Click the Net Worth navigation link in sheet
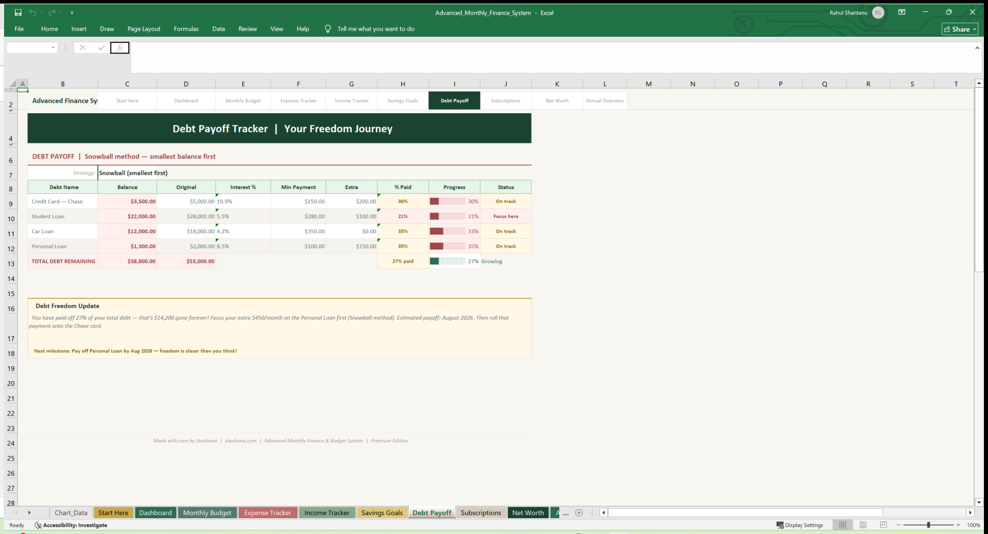Viewport: 988px width, 534px height. tap(557, 101)
